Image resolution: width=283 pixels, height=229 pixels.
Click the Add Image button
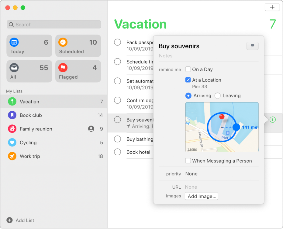point(201,196)
